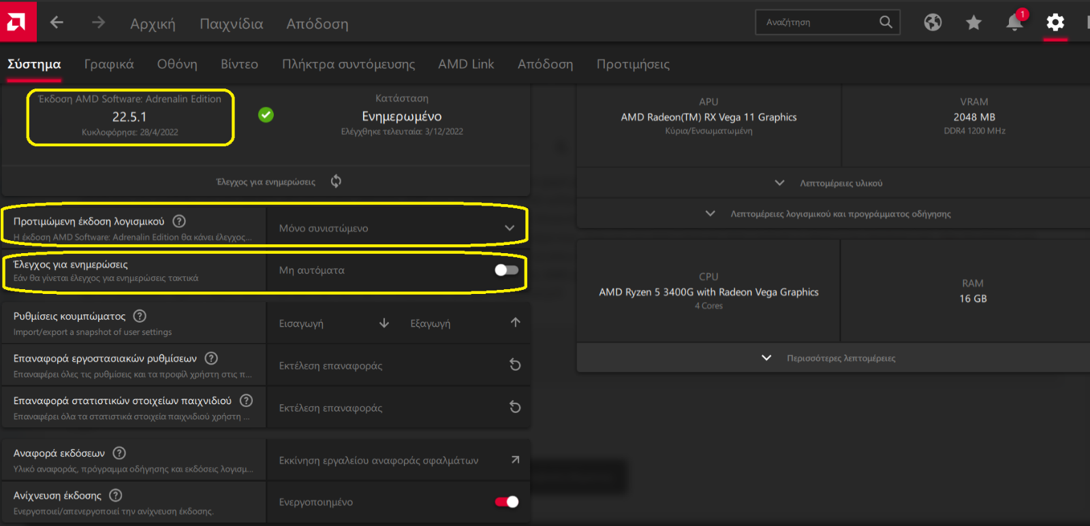1090x526 pixels.
Task: Switch to the Γραφικά tab
Action: pyautogui.click(x=109, y=64)
